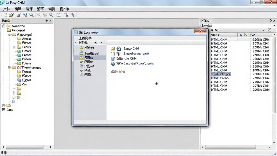
Task: Select the notepad icon item ending in CHM
Action: click(x=124, y=58)
